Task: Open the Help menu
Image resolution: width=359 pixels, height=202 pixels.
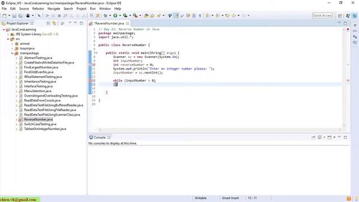Action: point(118,8)
